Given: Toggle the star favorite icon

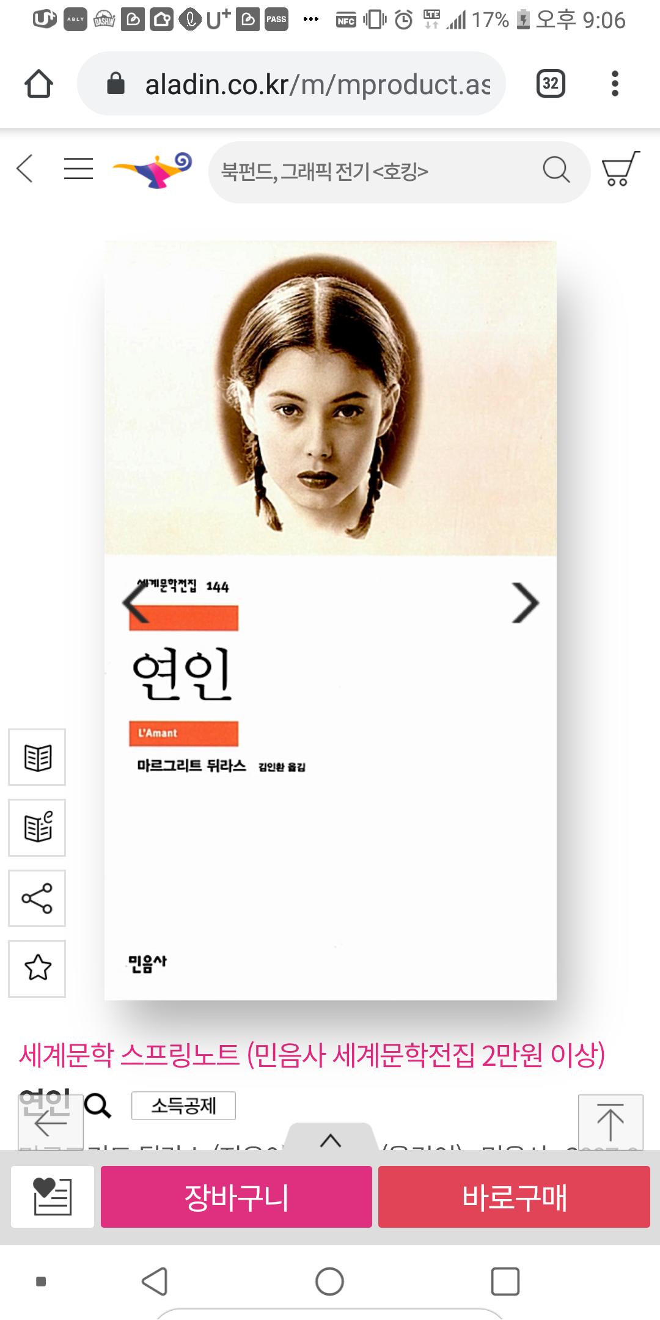Looking at the screenshot, I should [x=37, y=969].
